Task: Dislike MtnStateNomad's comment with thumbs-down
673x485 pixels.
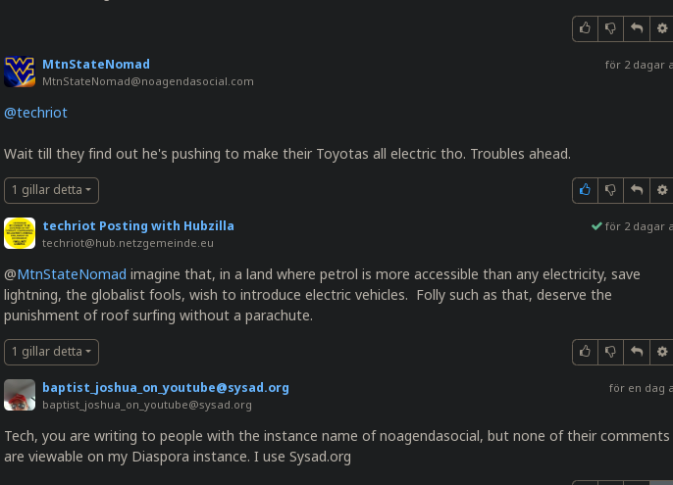Action: pyautogui.click(x=610, y=190)
